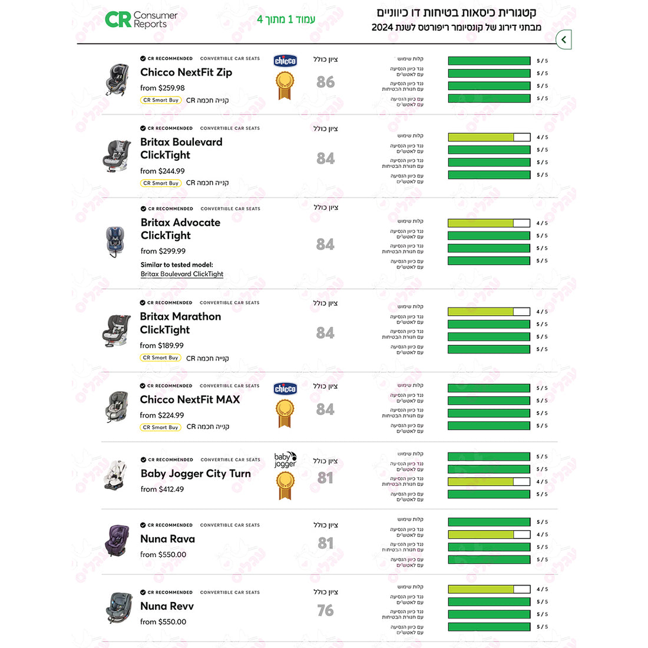
Task: Click the gold ribbon for Baby Jogger City Turn
Action: tap(285, 485)
